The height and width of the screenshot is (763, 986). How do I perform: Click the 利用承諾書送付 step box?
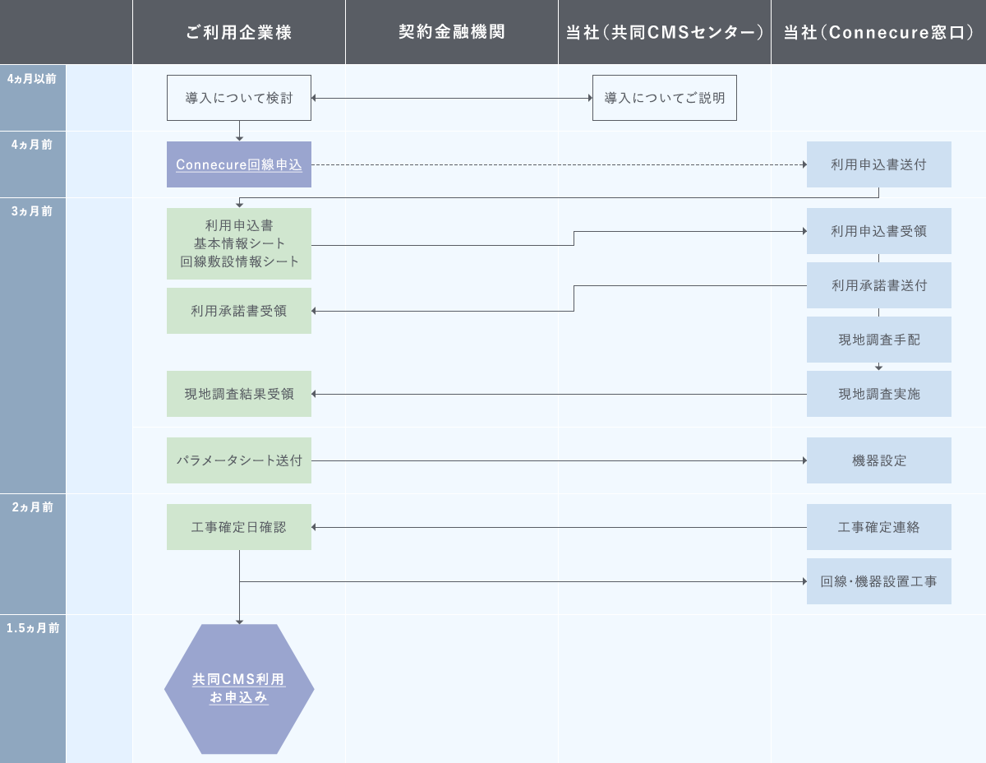point(878,285)
